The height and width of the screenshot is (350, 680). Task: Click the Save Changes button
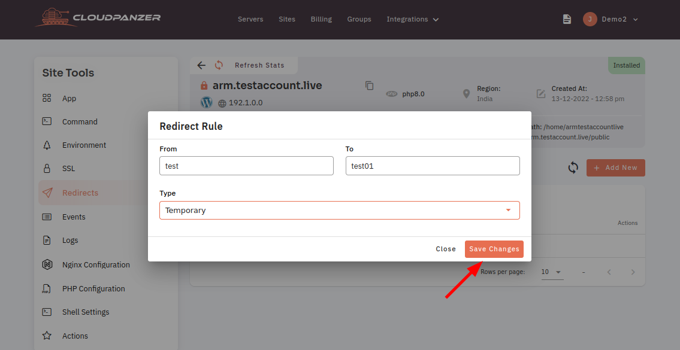(494, 249)
